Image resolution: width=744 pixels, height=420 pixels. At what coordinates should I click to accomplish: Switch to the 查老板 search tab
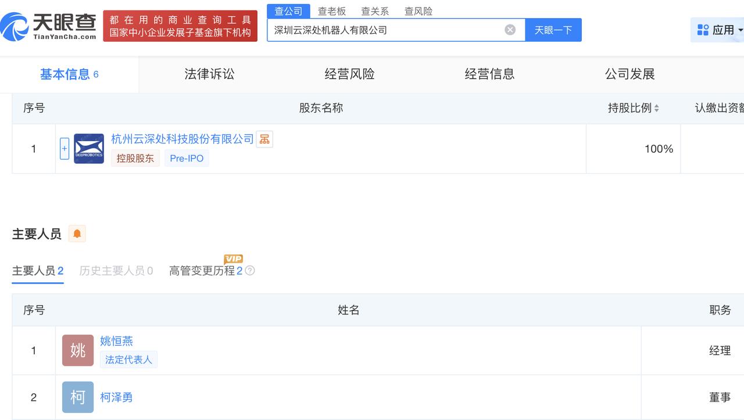tap(331, 10)
